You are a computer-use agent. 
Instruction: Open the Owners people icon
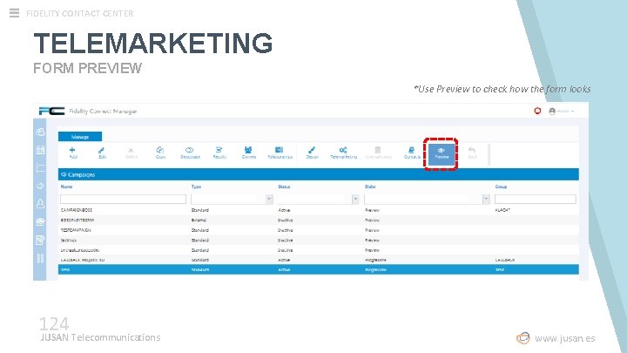(x=248, y=153)
